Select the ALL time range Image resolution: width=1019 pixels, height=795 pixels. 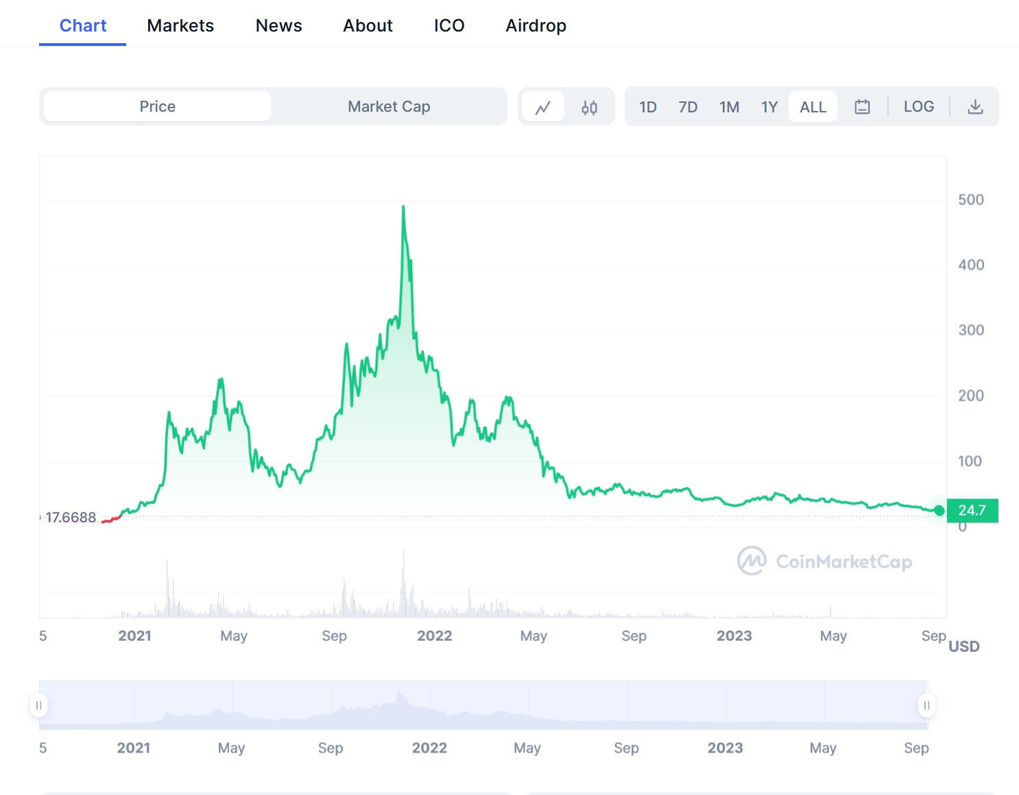tap(813, 107)
